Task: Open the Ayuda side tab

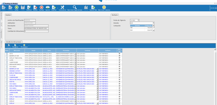Action: tap(1, 24)
